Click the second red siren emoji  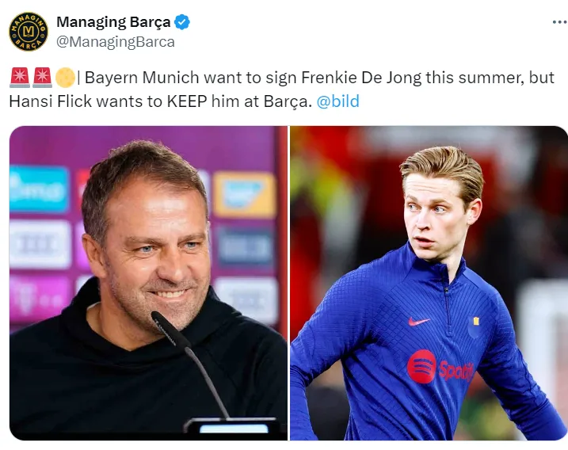tap(43, 78)
